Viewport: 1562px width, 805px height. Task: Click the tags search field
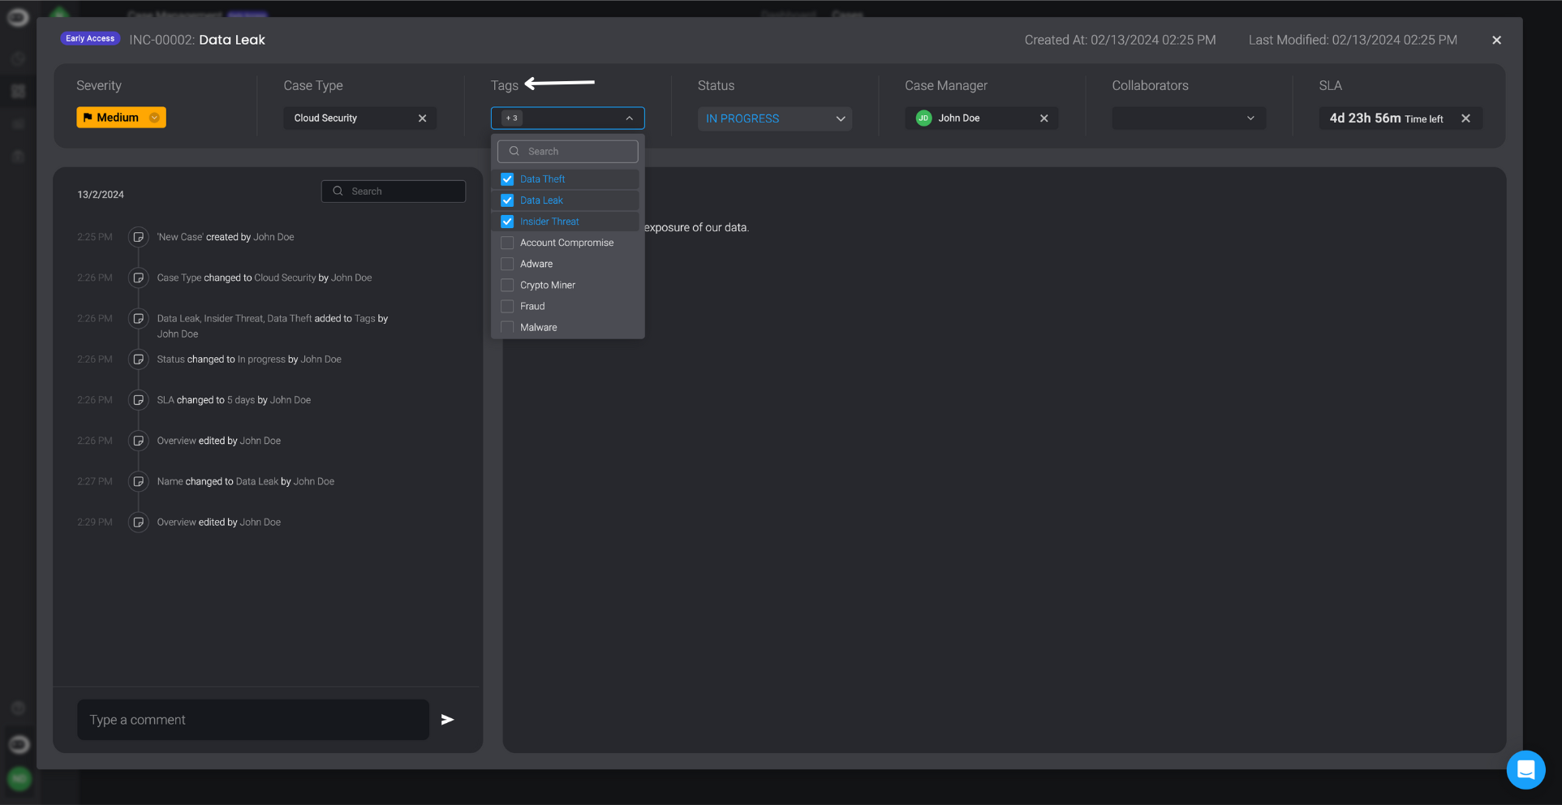567,151
